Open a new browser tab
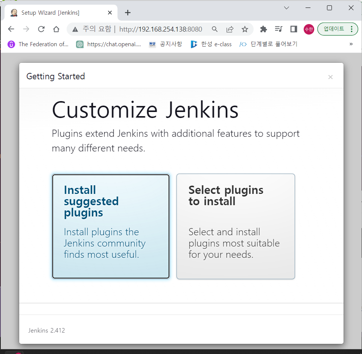This screenshot has width=362, height=354. (x=128, y=13)
